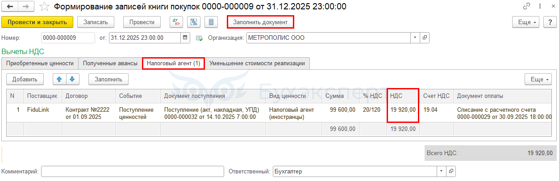Select Налоговый агент (иностранцы) cell

pos(293,113)
